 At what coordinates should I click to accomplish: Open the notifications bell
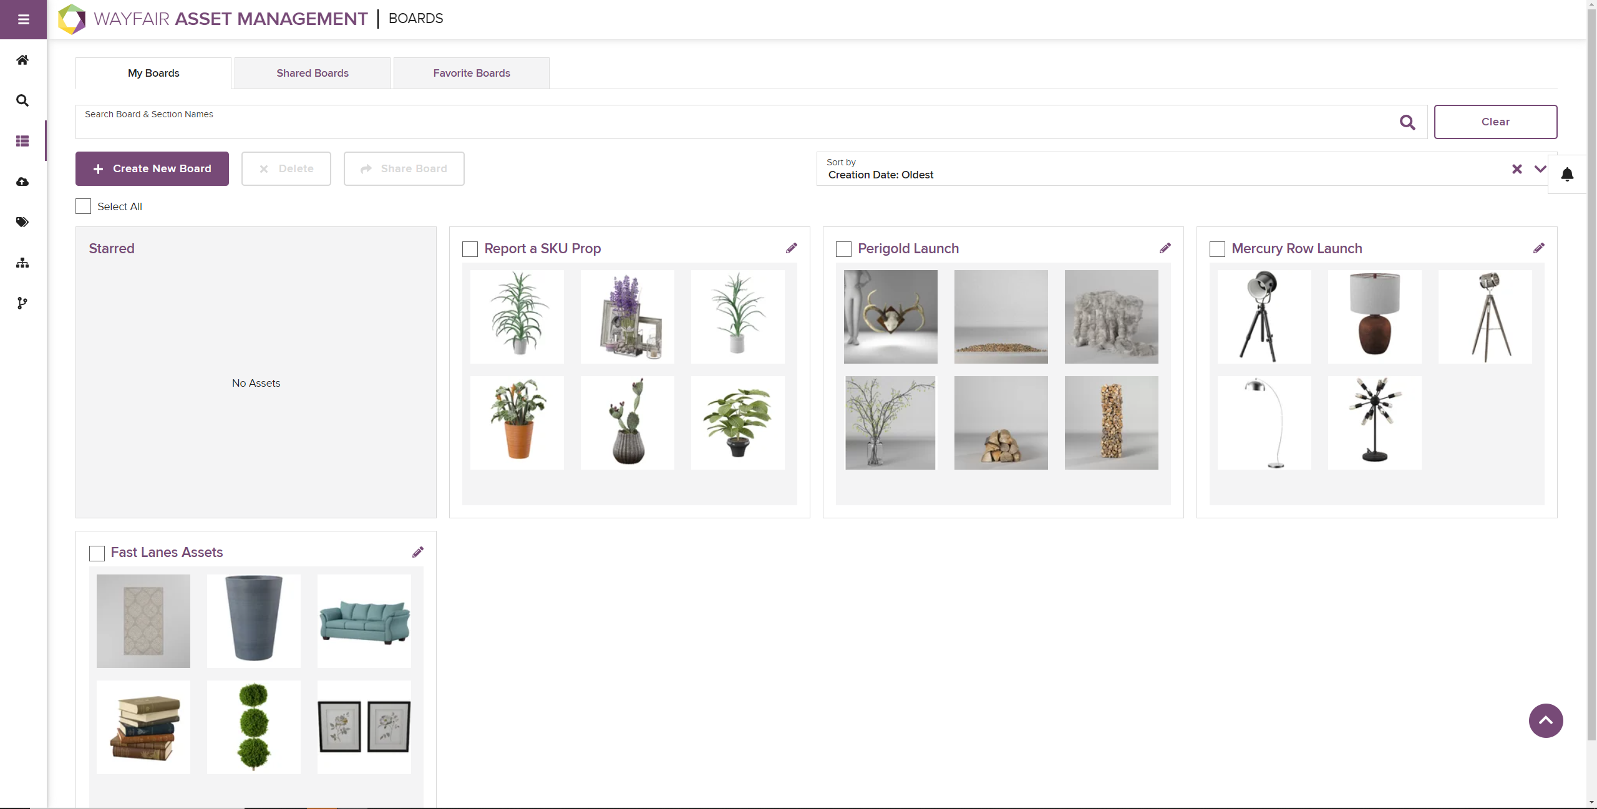click(1566, 175)
